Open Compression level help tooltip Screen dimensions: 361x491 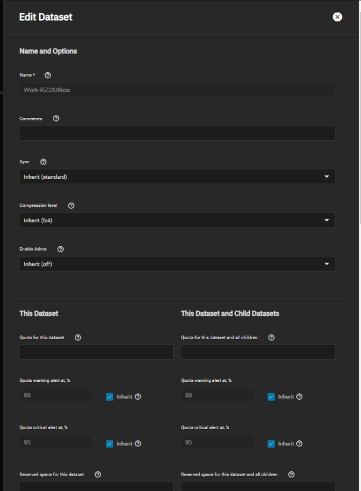point(71,206)
